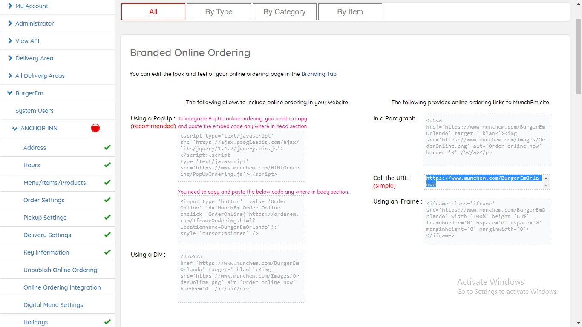Expand the Administrator menu chevron
The width and height of the screenshot is (582, 327).
pyautogui.click(x=10, y=23)
